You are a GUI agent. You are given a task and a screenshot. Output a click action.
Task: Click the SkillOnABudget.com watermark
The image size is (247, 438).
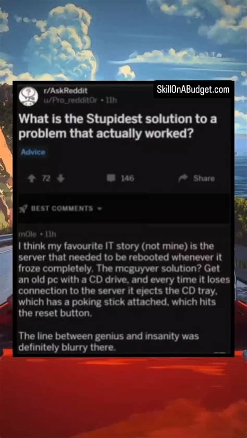(x=193, y=90)
